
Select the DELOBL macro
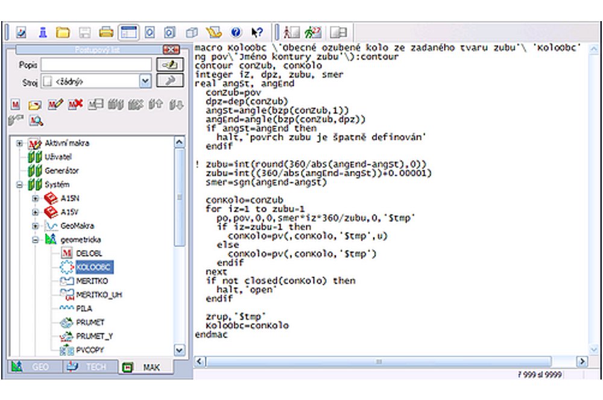89,254
